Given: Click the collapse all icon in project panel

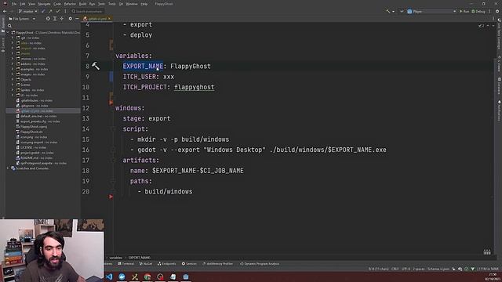Looking at the screenshot, I should click(62, 19).
